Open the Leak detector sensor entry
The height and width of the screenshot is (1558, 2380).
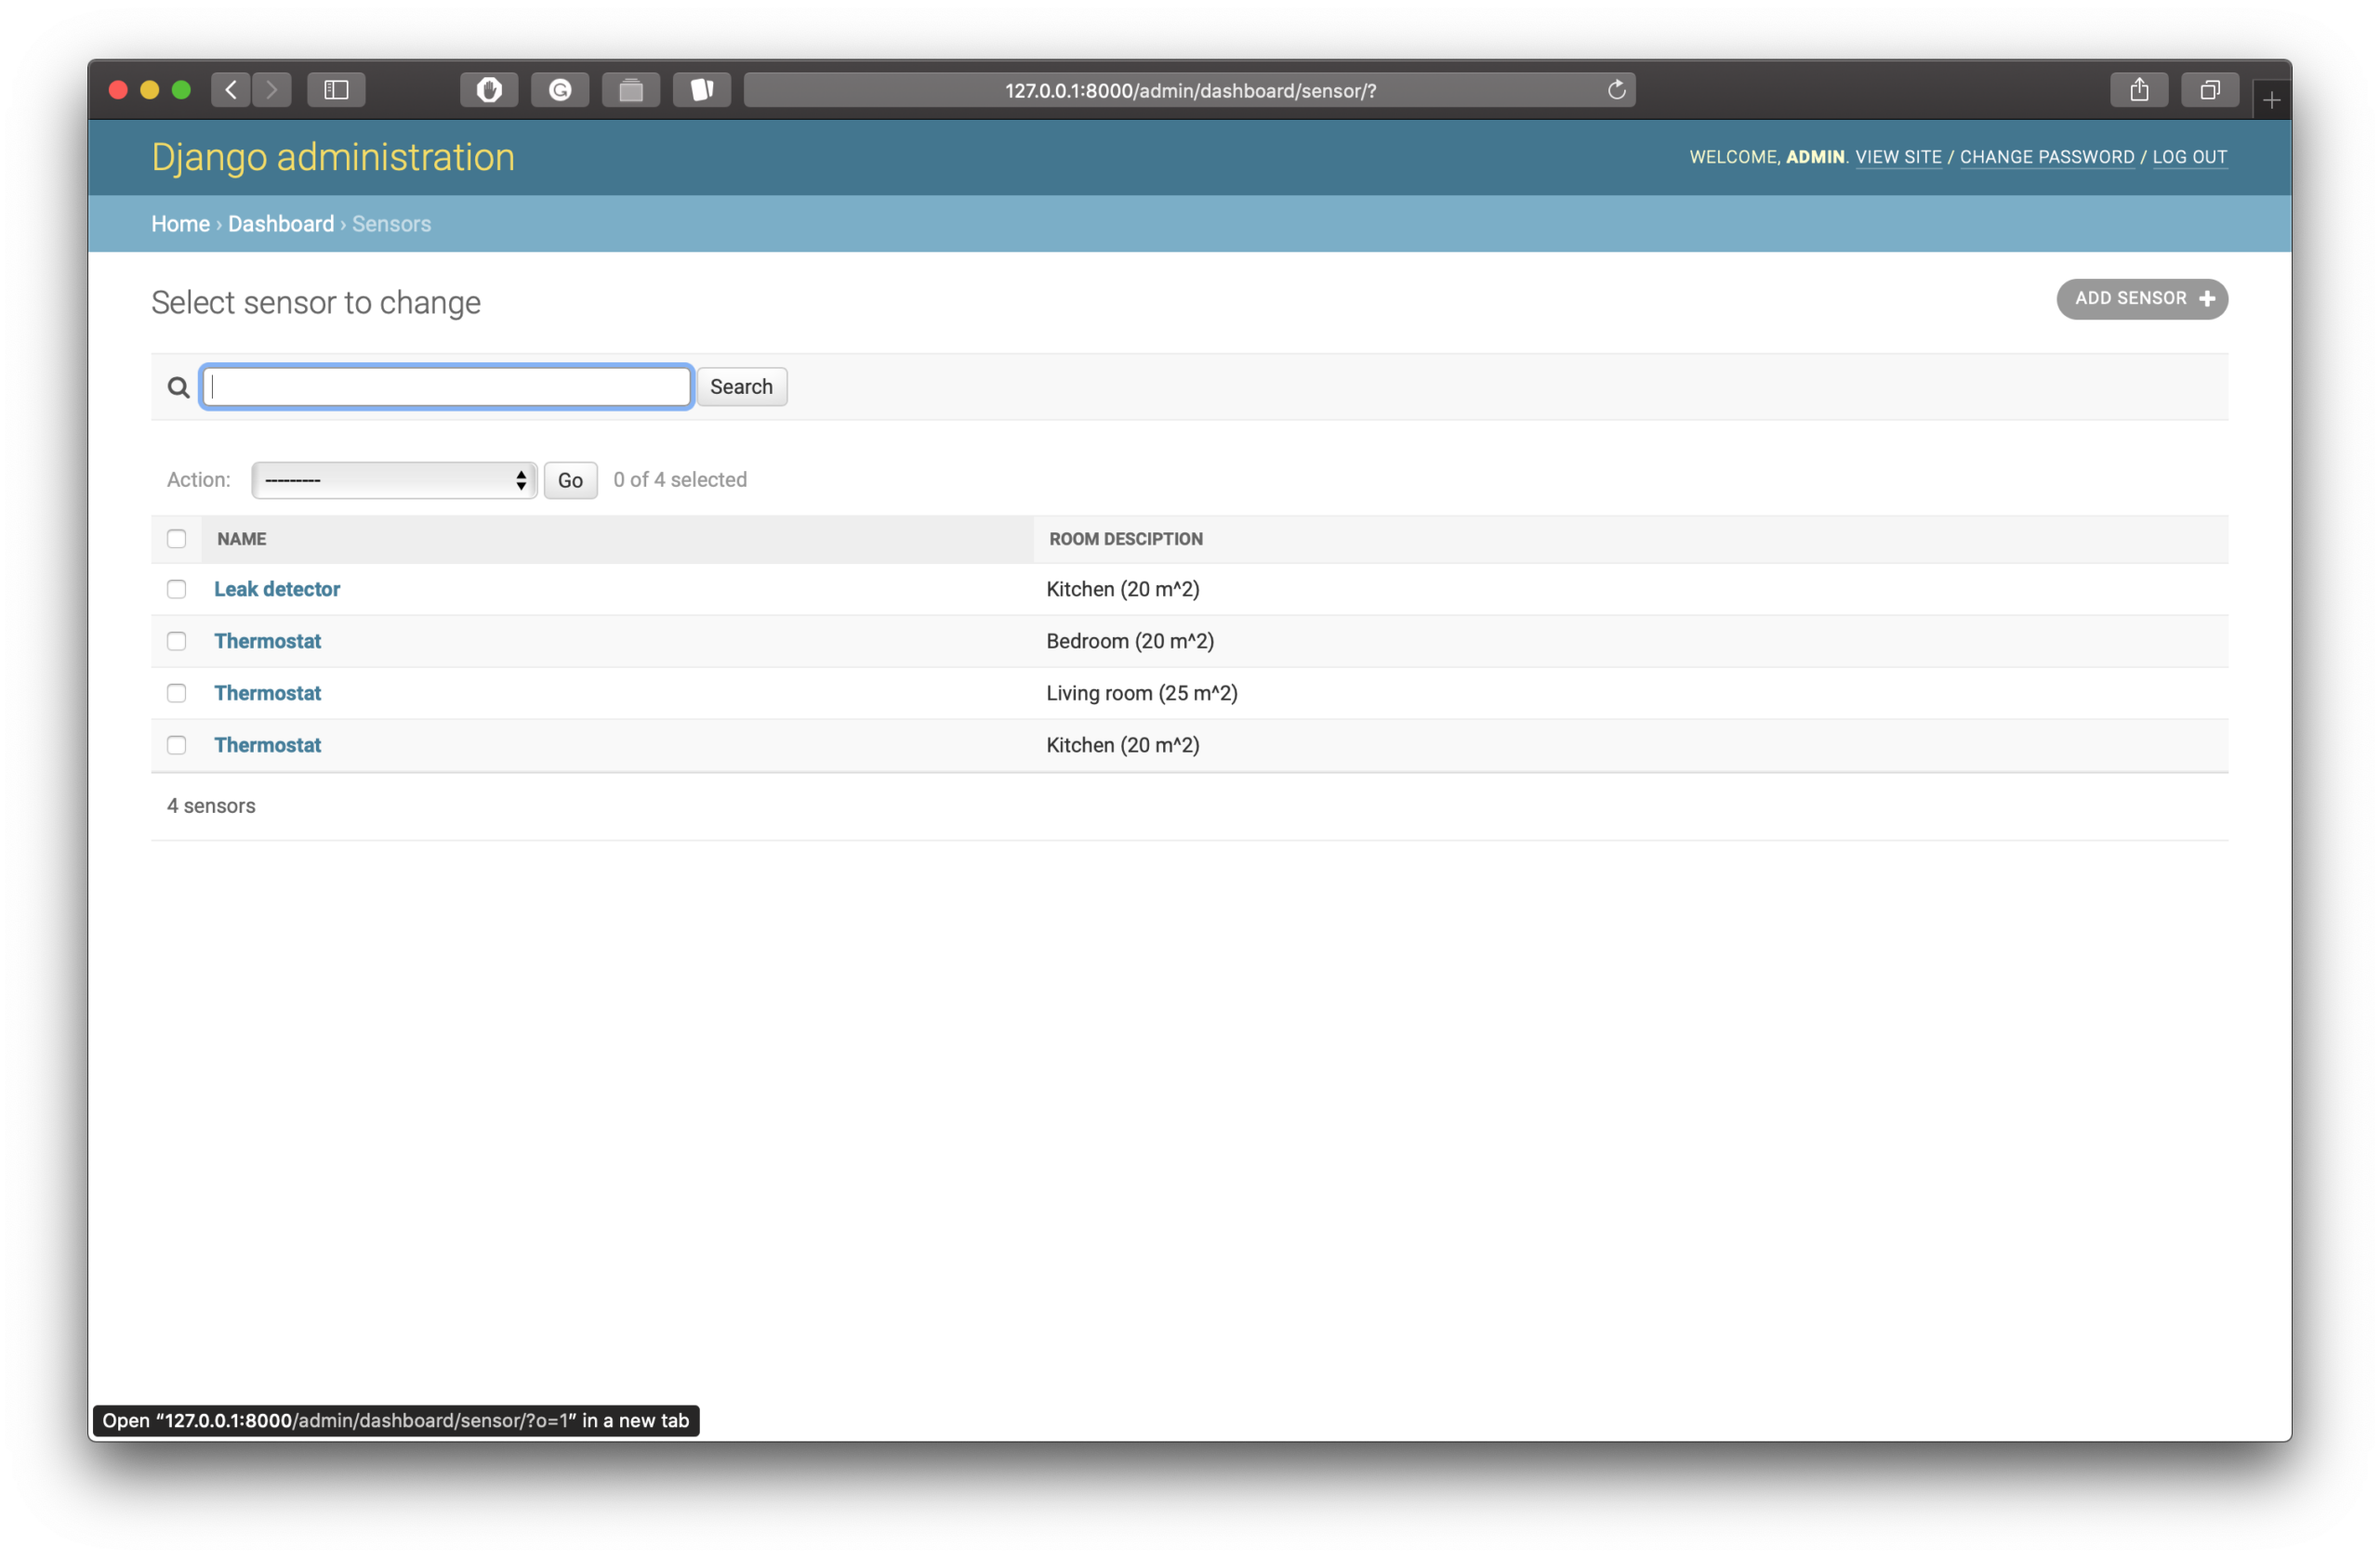tap(277, 590)
